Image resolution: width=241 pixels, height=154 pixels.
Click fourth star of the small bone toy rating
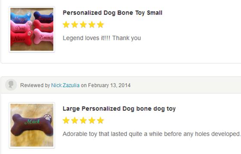92,24
